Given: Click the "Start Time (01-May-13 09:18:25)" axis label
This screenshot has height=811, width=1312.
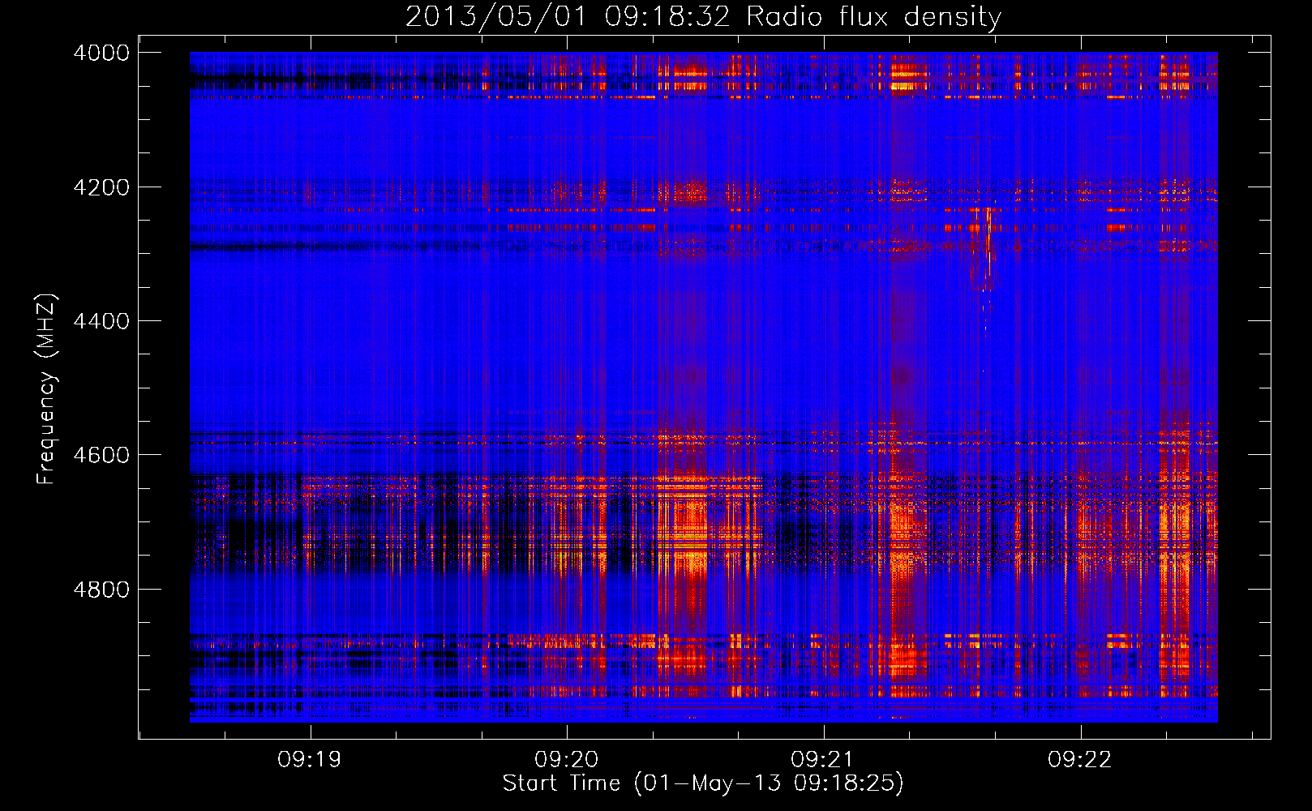Looking at the screenshot, I should point(703,783).
